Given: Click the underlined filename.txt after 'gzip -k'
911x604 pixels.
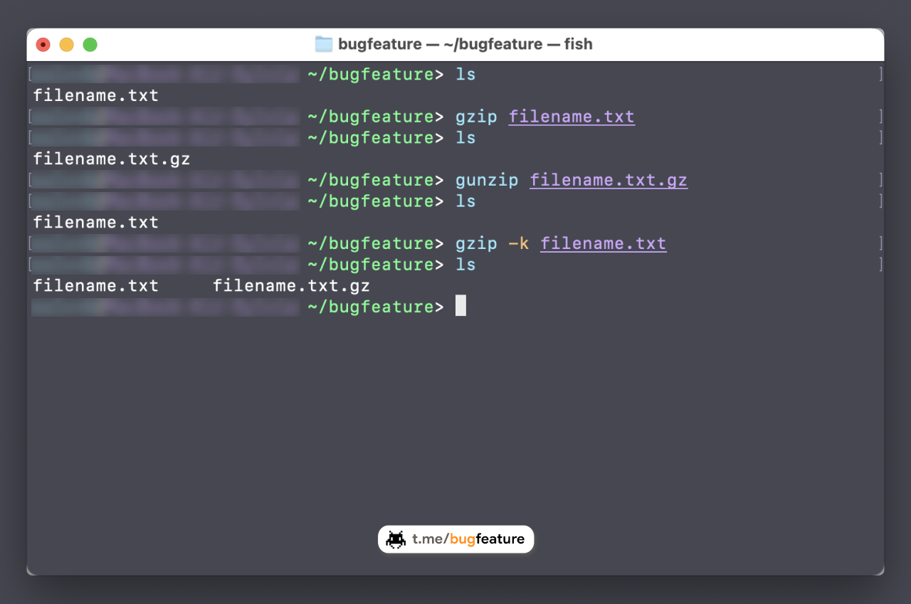Looking at the screenshot, I should (x=604, y=244).
